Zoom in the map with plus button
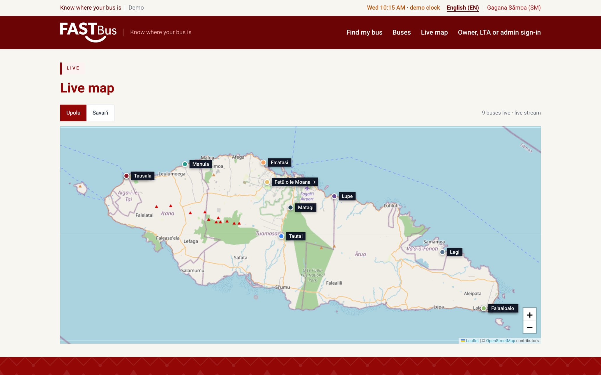The width and height of the screenshot is (601, 375). tap(529, 315)
